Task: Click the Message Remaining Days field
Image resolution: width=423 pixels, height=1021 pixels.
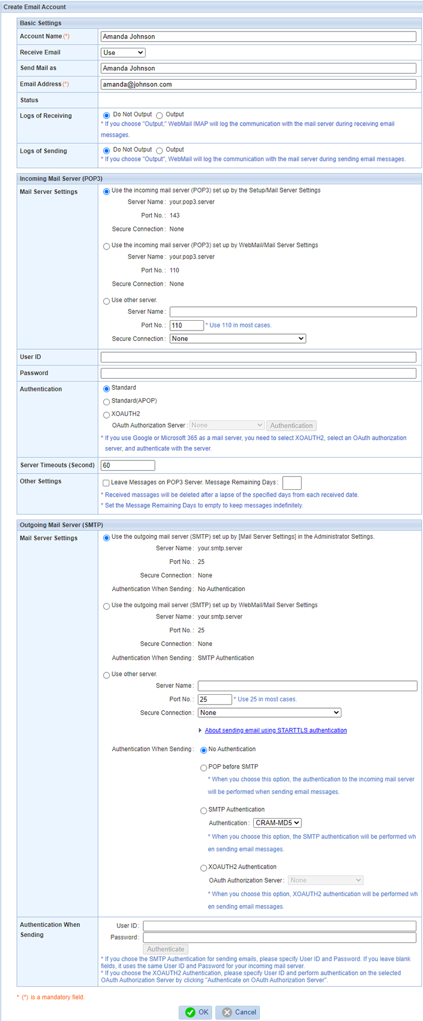Action: click(292, 483)
